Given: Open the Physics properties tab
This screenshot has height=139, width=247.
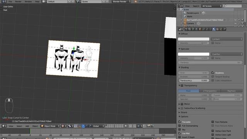Looking at the screenshot, I should pos(224,29).
